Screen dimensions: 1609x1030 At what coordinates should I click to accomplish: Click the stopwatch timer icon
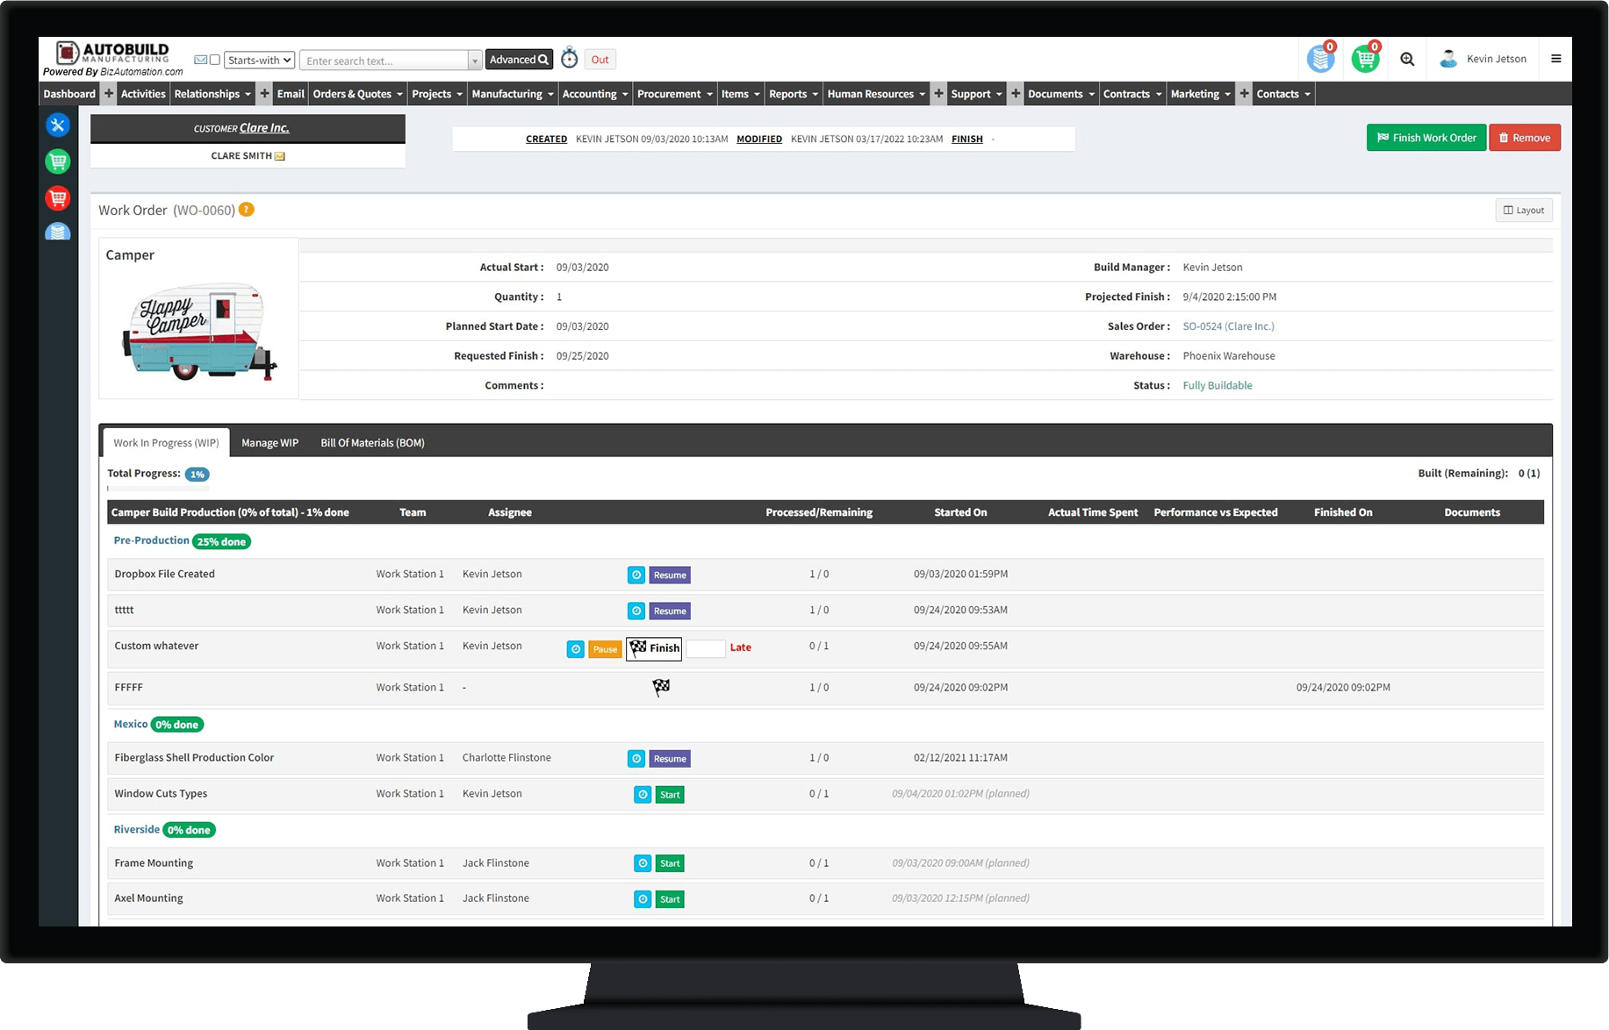(570, 58)
